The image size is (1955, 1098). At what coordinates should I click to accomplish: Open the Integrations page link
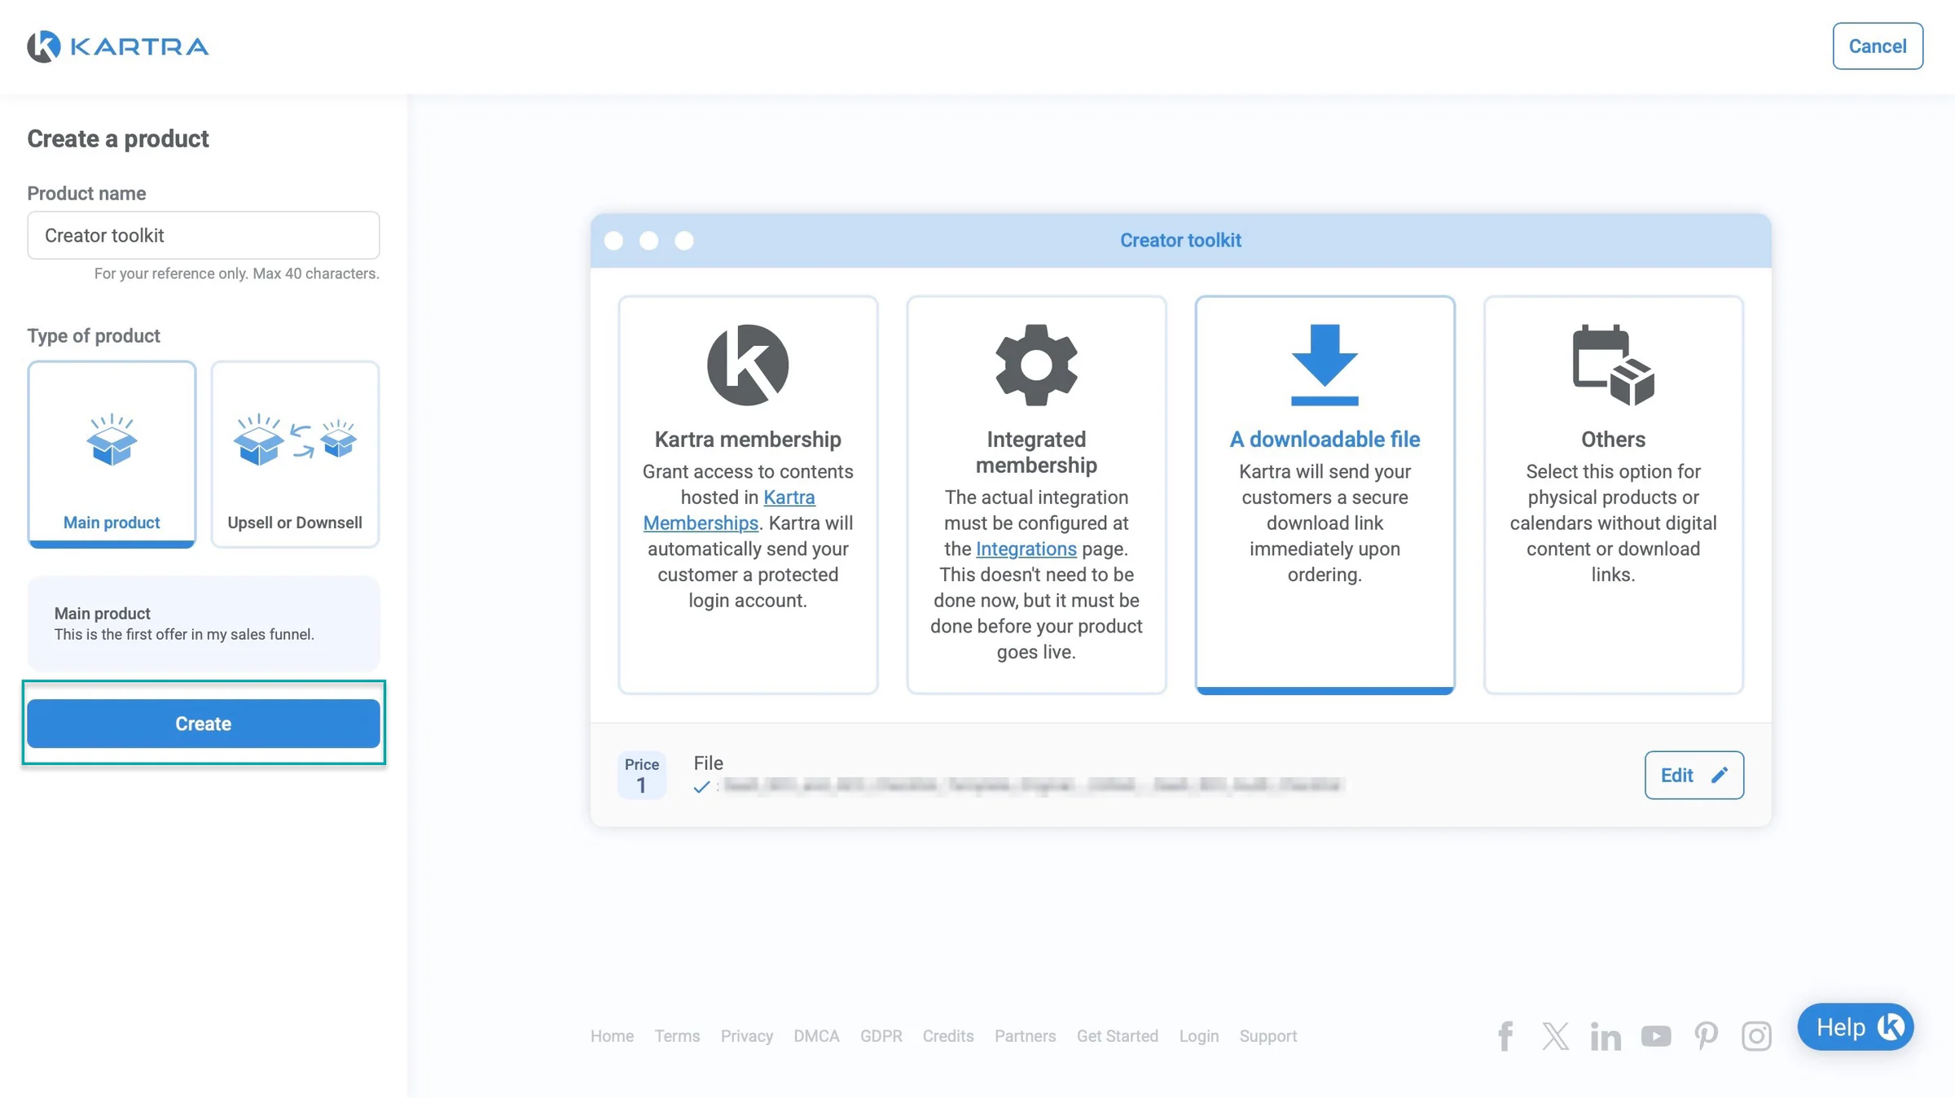pyautogui.click(x=1026, y=549)
